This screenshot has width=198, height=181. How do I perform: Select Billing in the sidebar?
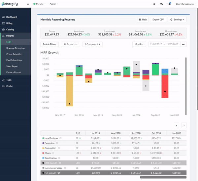pyautogui.click(x=9, y=23)
